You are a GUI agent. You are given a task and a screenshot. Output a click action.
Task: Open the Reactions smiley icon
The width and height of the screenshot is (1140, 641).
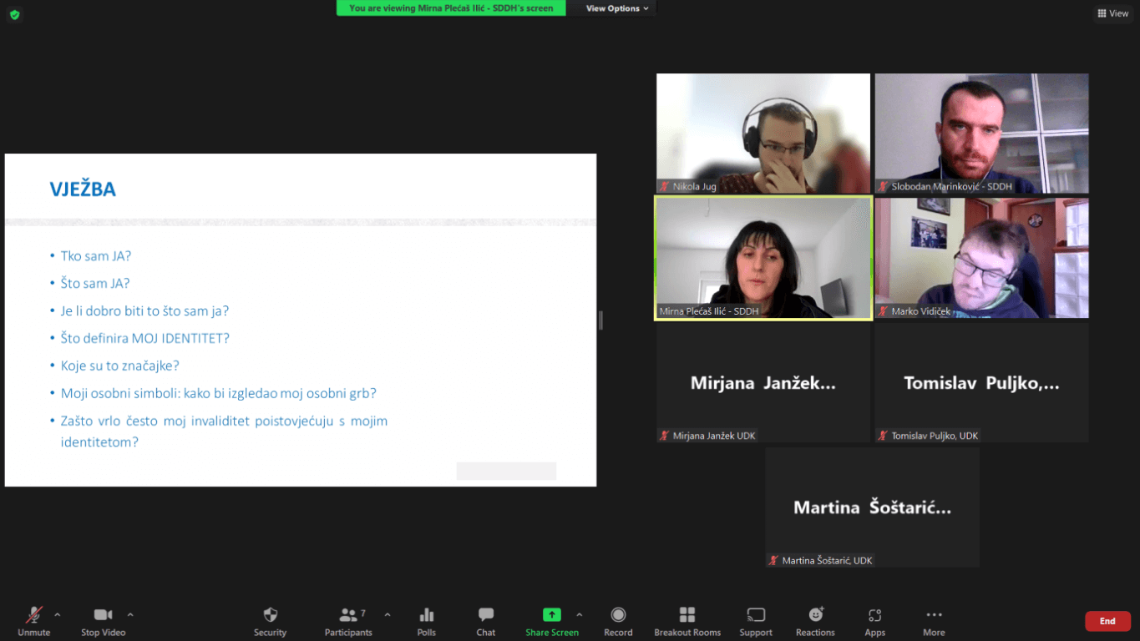[815, 616]
